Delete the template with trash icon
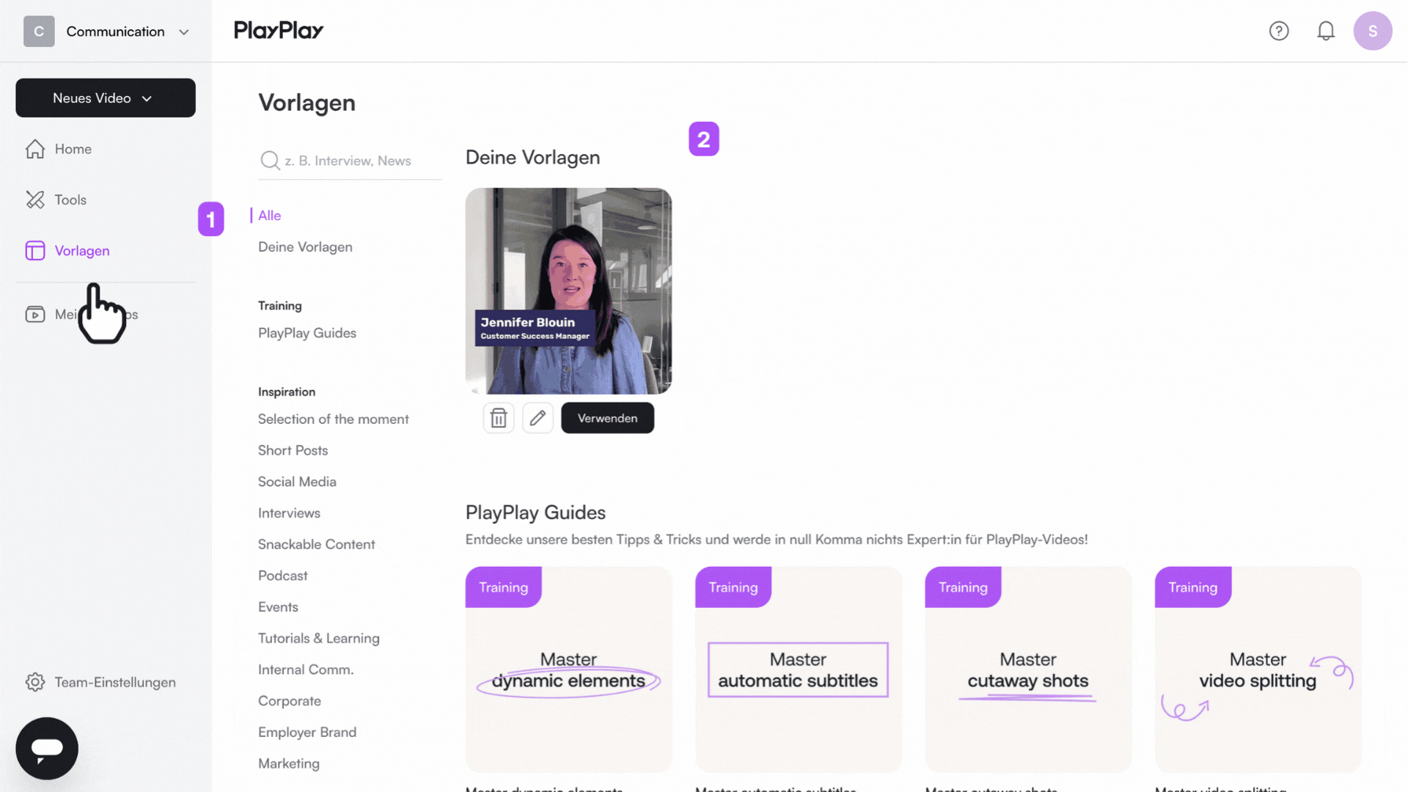This screenshot has height=792, width=1408. pyautogui.click(x=499, y=418)
